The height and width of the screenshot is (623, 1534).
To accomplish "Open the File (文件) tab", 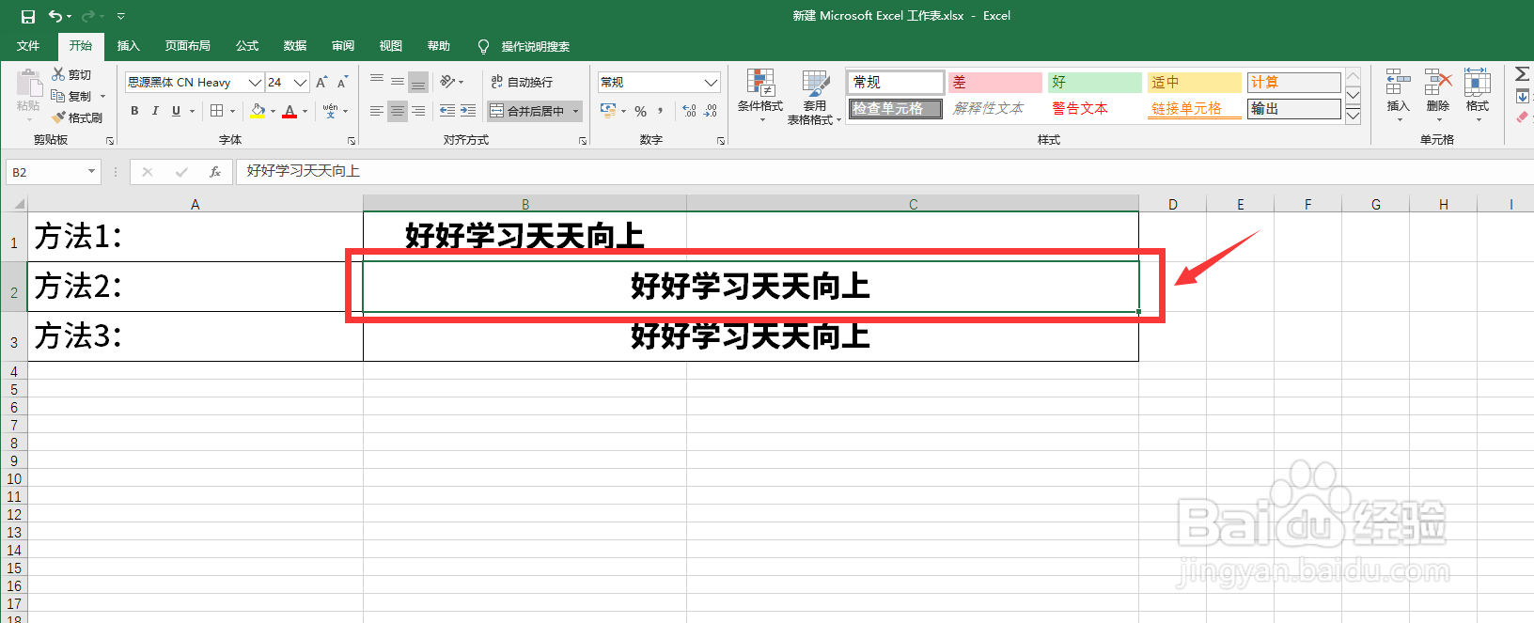I will tap(28, 46).
